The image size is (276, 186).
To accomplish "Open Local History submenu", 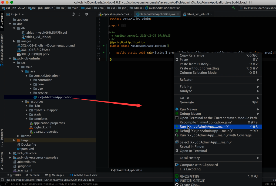I will click(x=218, y=158).
